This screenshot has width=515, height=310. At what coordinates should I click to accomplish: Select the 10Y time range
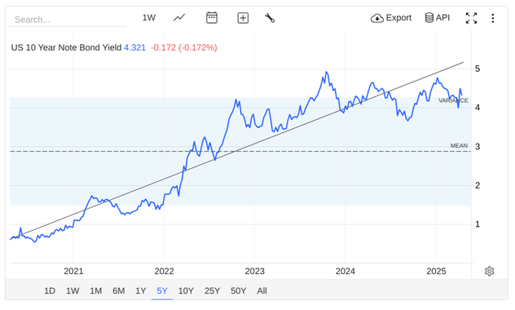pos(186,291)
